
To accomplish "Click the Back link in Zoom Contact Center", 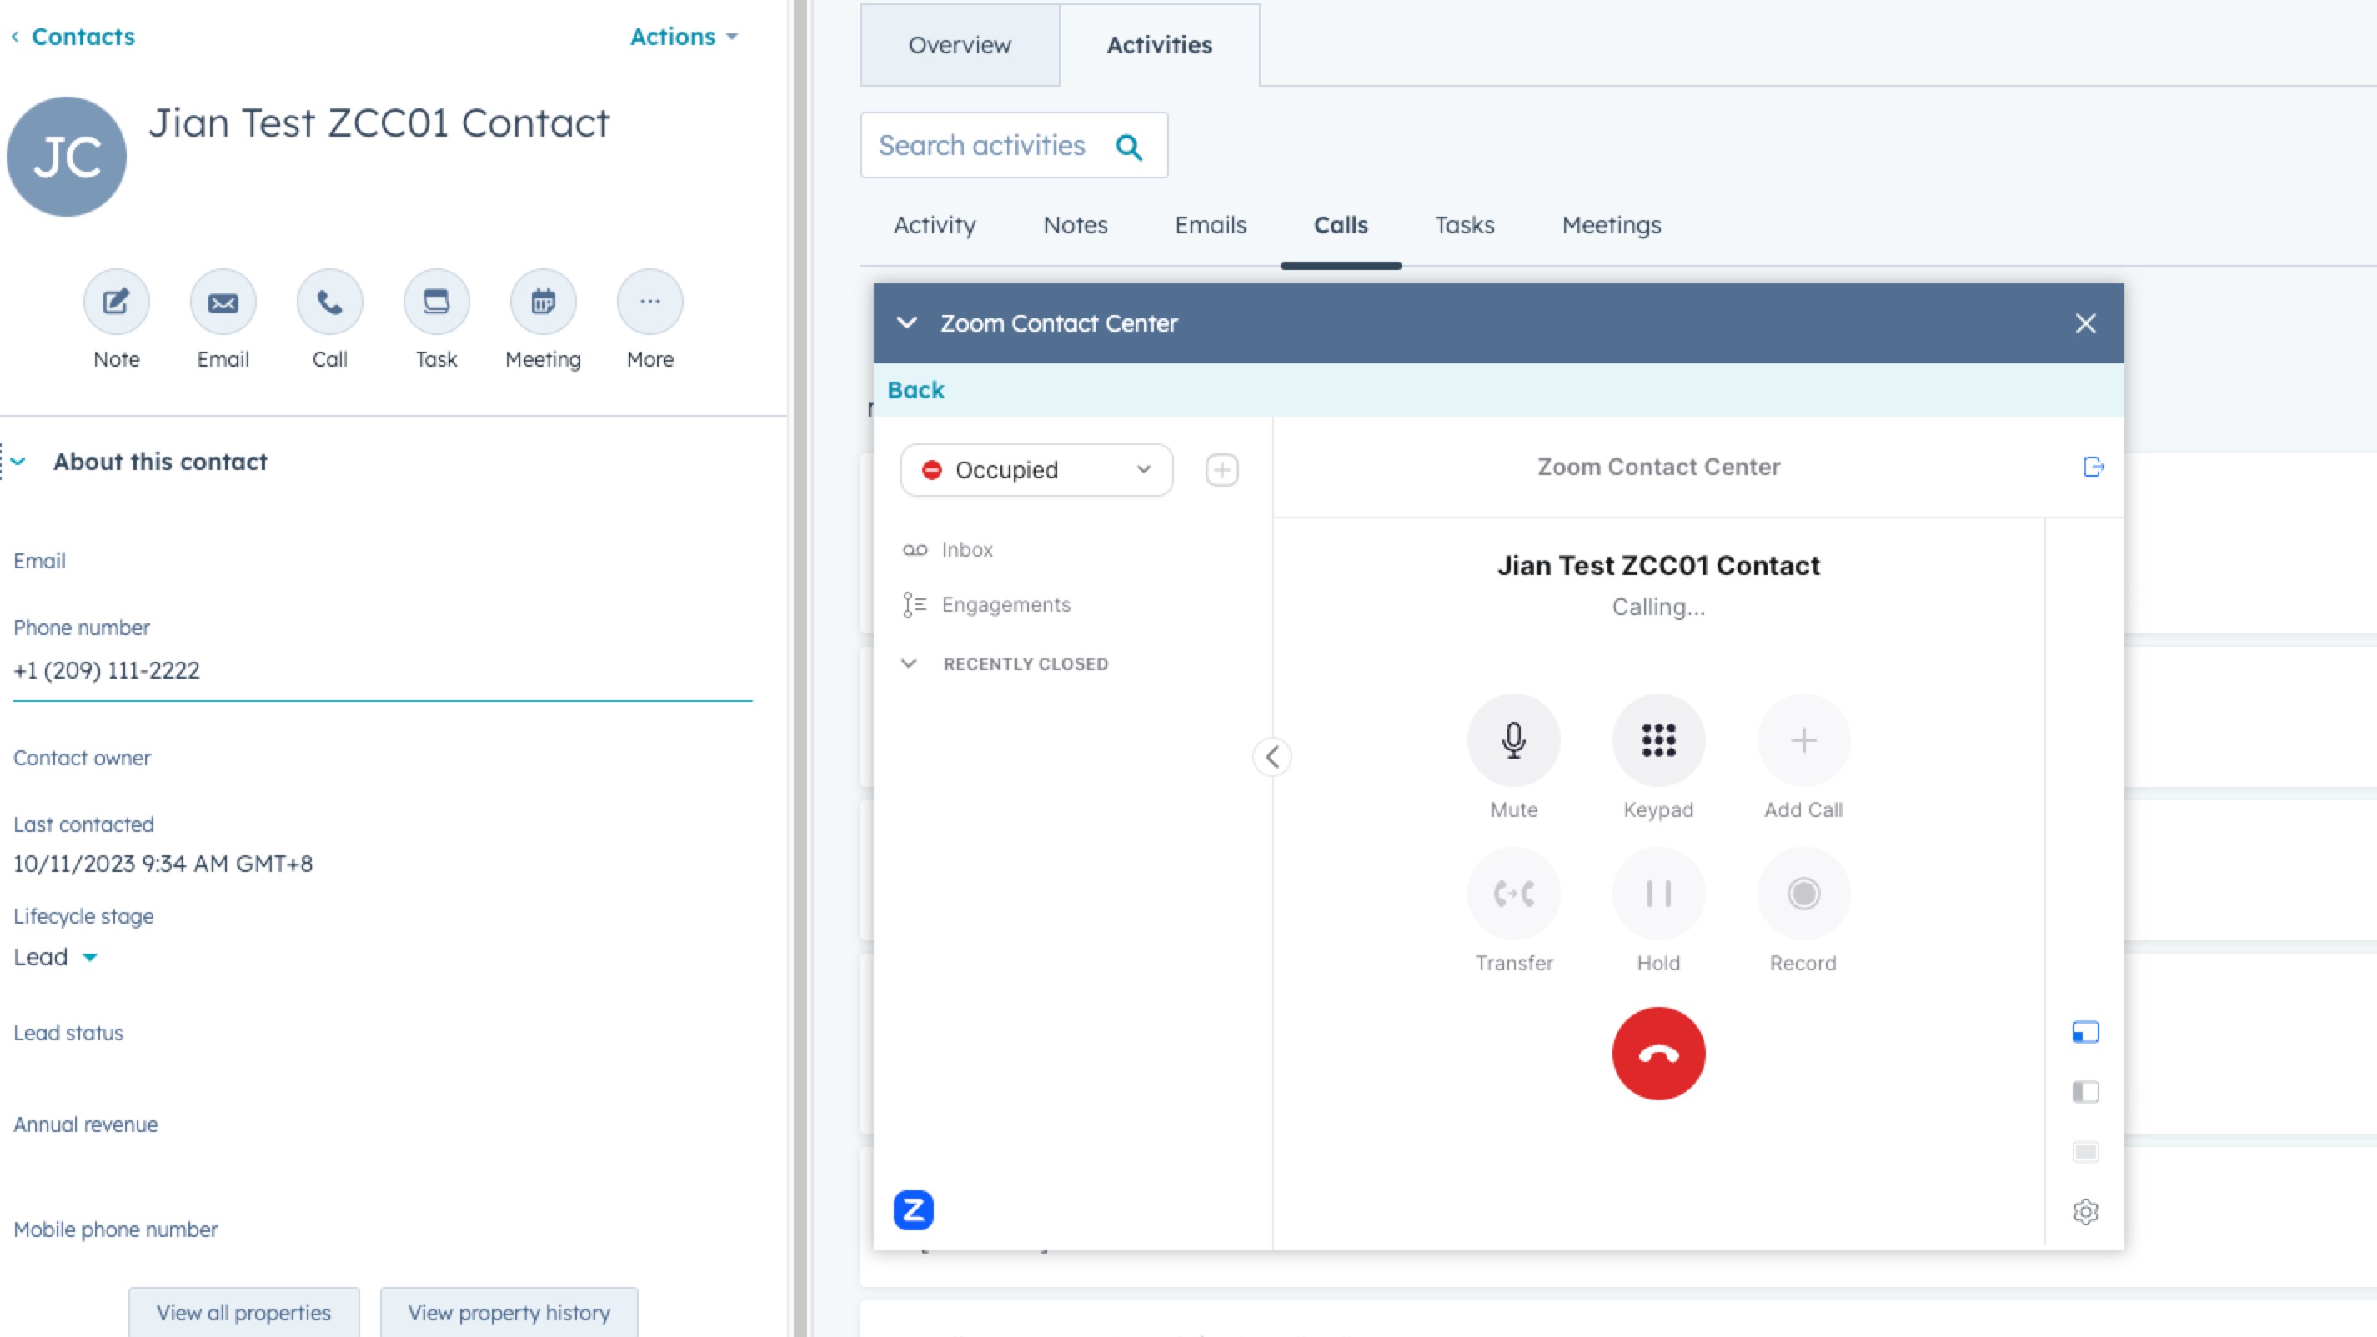I will click(x=915, y=389).
